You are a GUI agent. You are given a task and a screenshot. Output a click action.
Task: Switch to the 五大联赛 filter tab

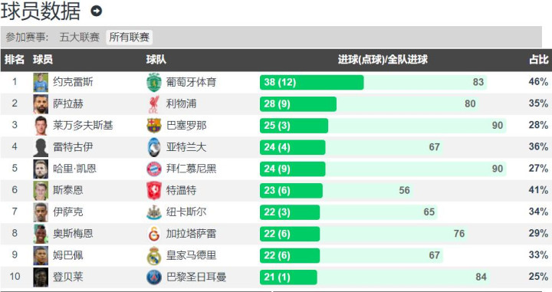pos(79,37)
